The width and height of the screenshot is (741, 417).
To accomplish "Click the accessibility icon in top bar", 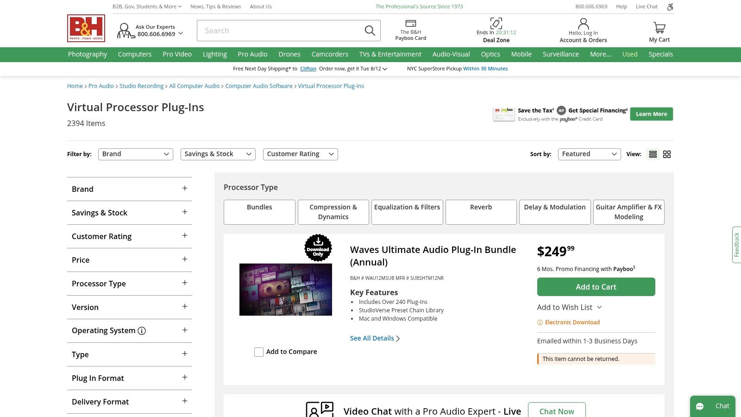I will tap(670, 6).
